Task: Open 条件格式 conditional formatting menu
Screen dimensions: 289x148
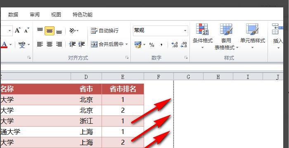Action: tap(203, 36)
